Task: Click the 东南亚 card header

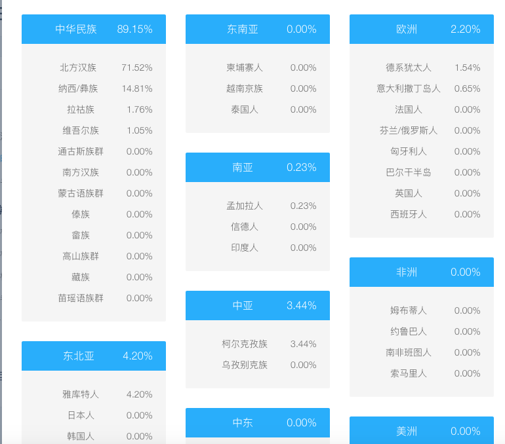Action: (257, 29)
